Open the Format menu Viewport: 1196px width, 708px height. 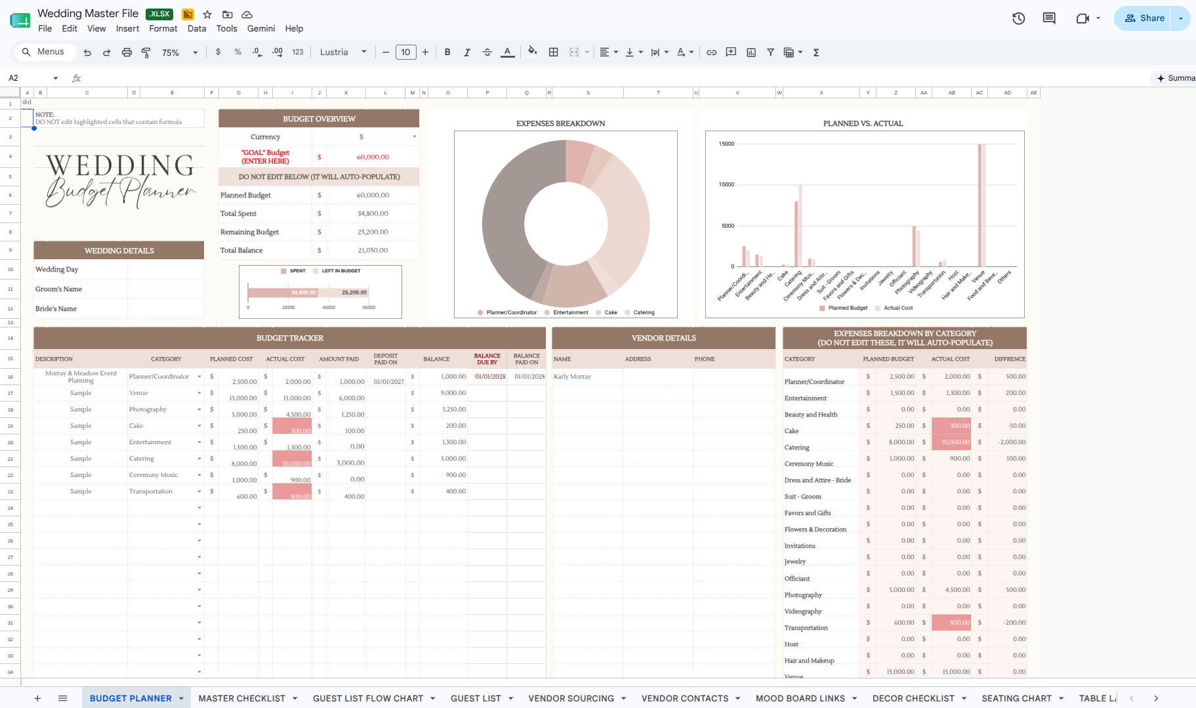pos(163,28)
